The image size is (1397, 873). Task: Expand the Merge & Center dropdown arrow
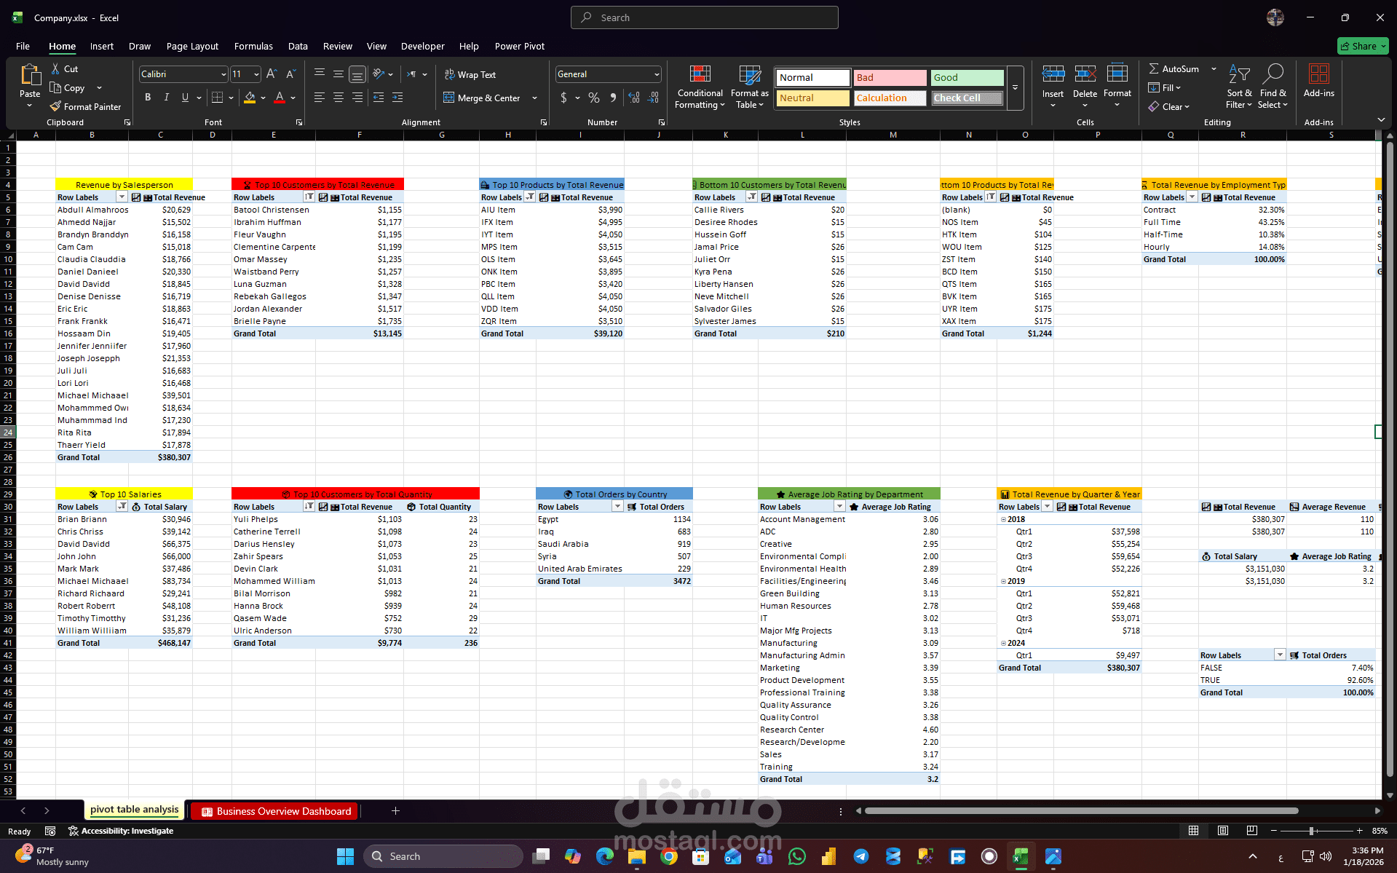tap(535, 98)
